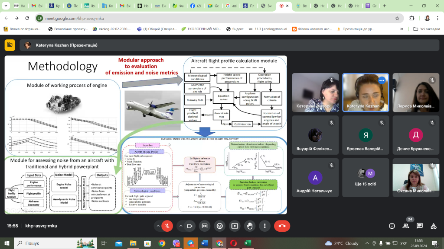This screenshot has height=249, width=444.
Task: Show the participants list
Action: coord(406,226)
